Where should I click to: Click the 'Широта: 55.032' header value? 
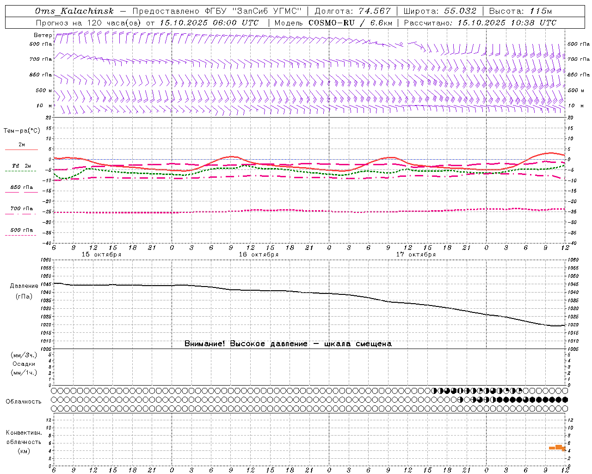440,11
